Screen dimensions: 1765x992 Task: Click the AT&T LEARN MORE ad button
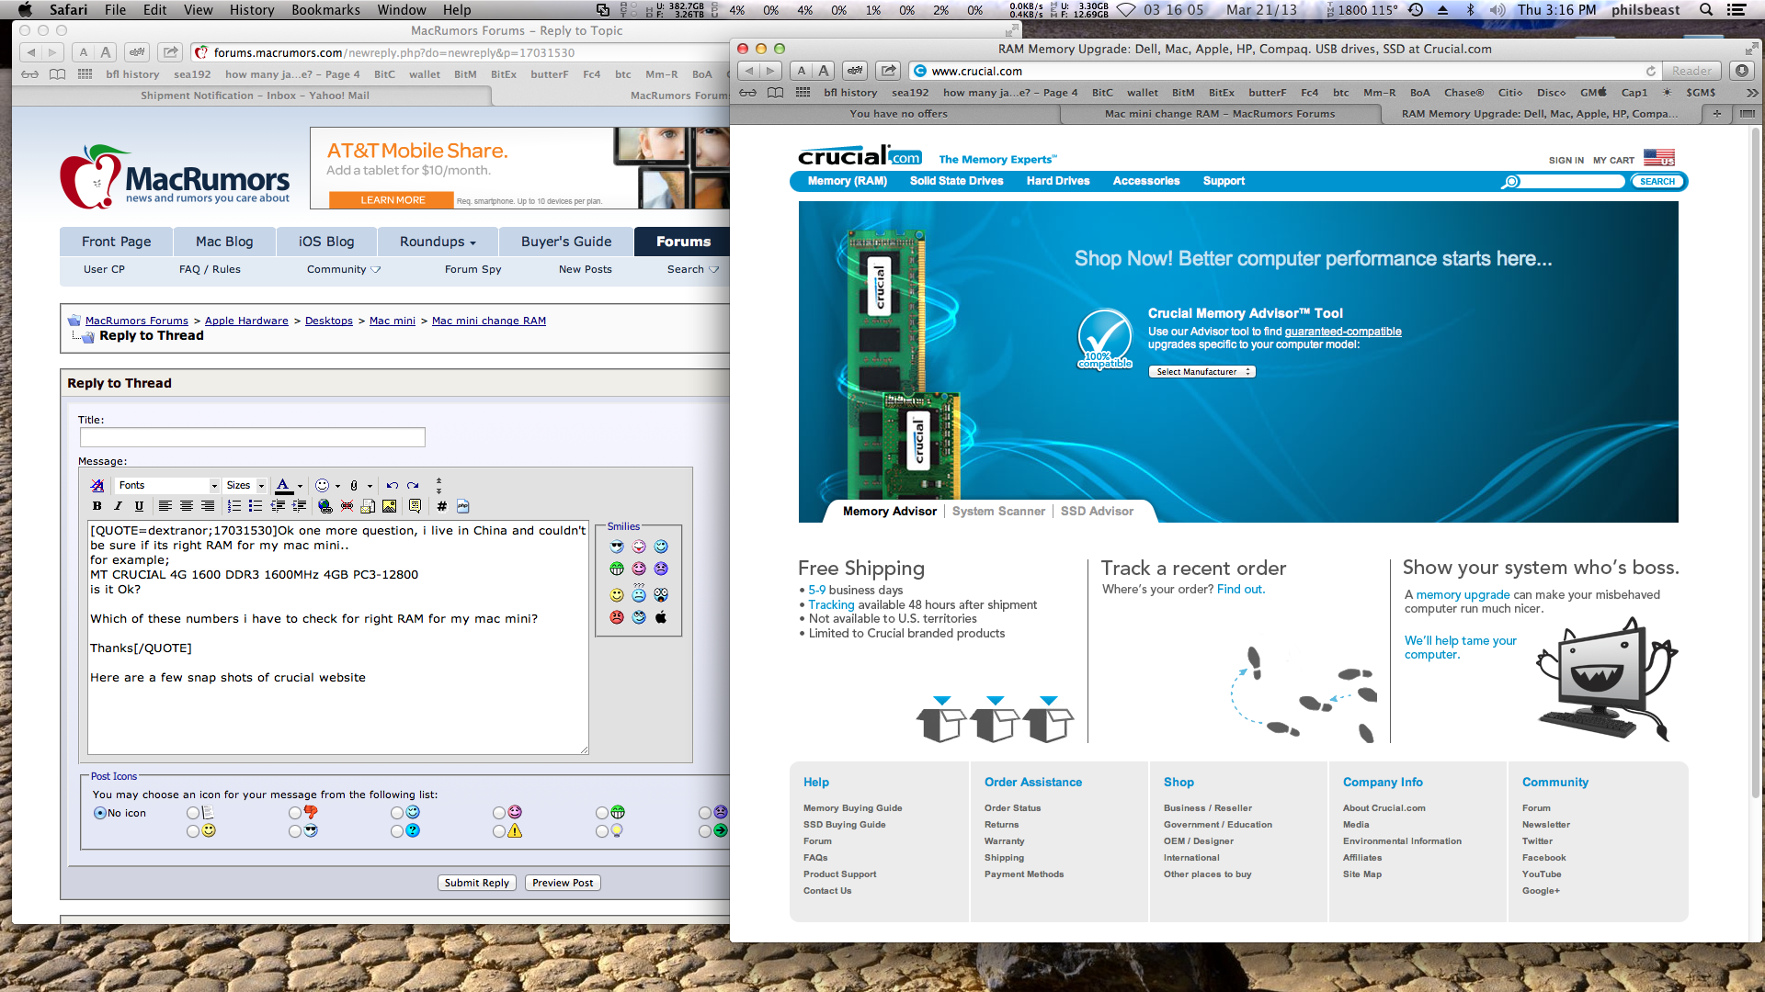[x=393, y=199]
